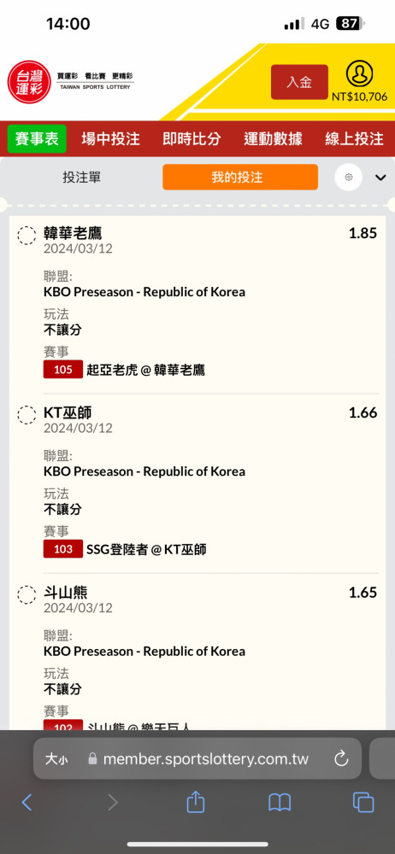Select the KT巫師 bet circle
The width and height of the screenshot is (395, 854).
27,415
